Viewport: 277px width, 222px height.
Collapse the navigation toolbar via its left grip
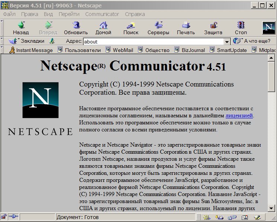[2, 28]
